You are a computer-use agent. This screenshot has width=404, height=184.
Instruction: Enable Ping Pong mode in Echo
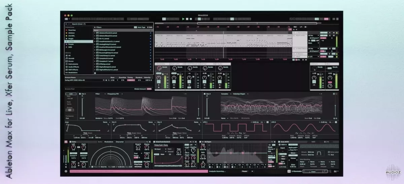[x=138, y=164]
